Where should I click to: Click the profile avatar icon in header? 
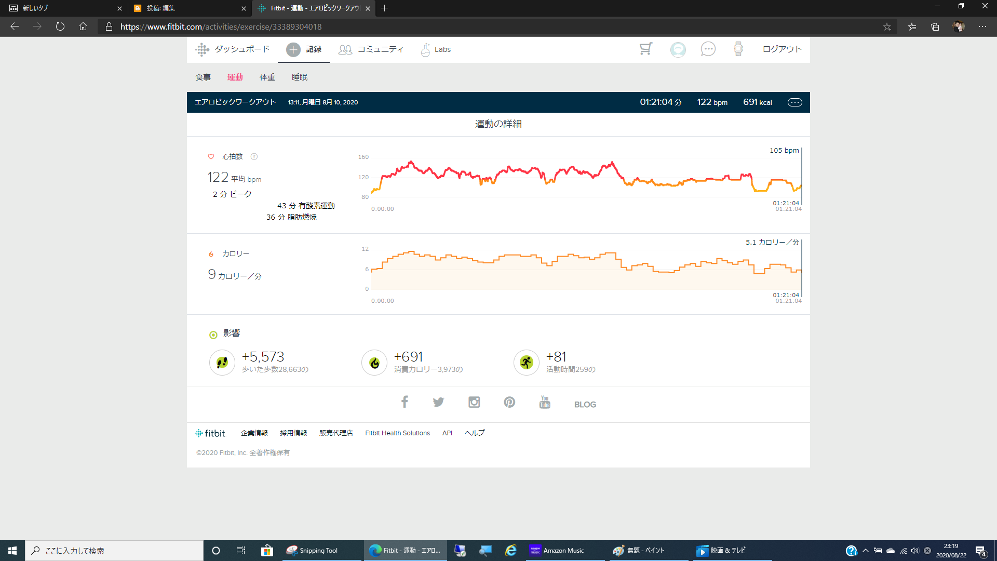[x=678, y=49]
